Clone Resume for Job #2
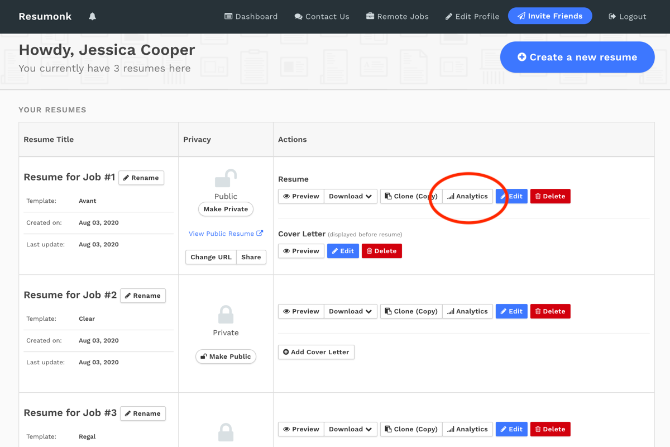Image resolution: width=670 pixels, height=447 pixels. pos(411,311)
